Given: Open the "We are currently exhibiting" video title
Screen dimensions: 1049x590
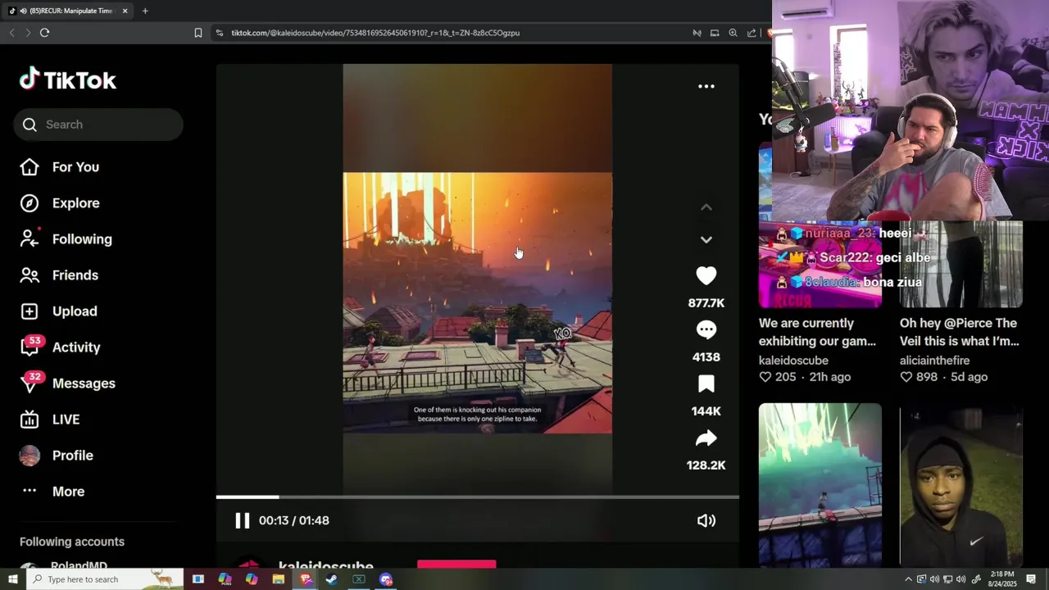Looking at the screenshot, I should point(818,332).
